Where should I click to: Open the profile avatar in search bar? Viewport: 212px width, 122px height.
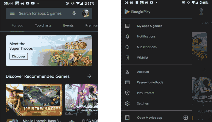coord(85,13)
